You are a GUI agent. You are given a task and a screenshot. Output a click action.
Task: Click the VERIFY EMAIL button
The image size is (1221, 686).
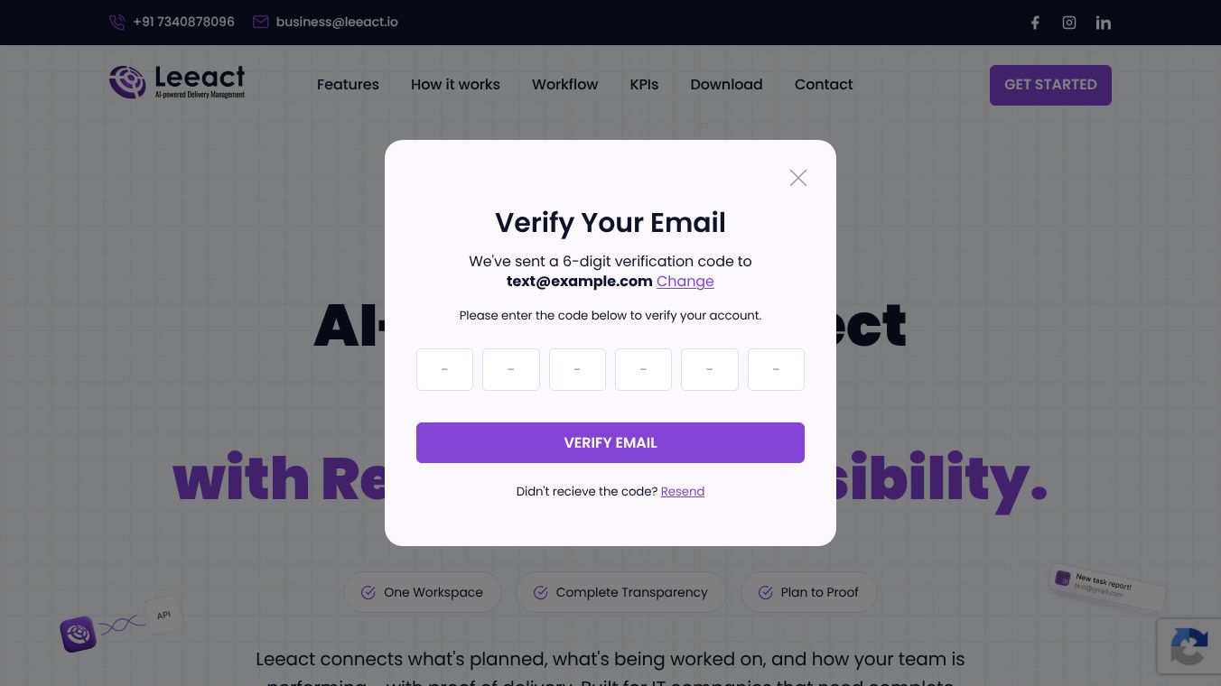(610, 442)
